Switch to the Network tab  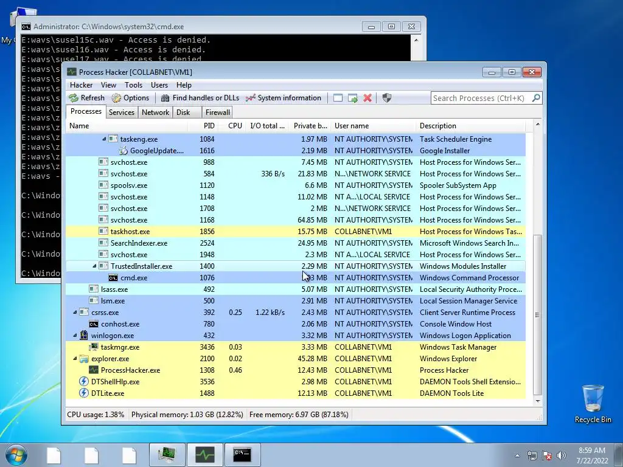point(155,112)
